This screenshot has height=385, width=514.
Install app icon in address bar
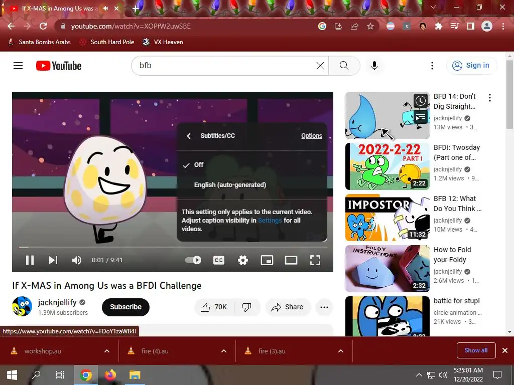338,26
